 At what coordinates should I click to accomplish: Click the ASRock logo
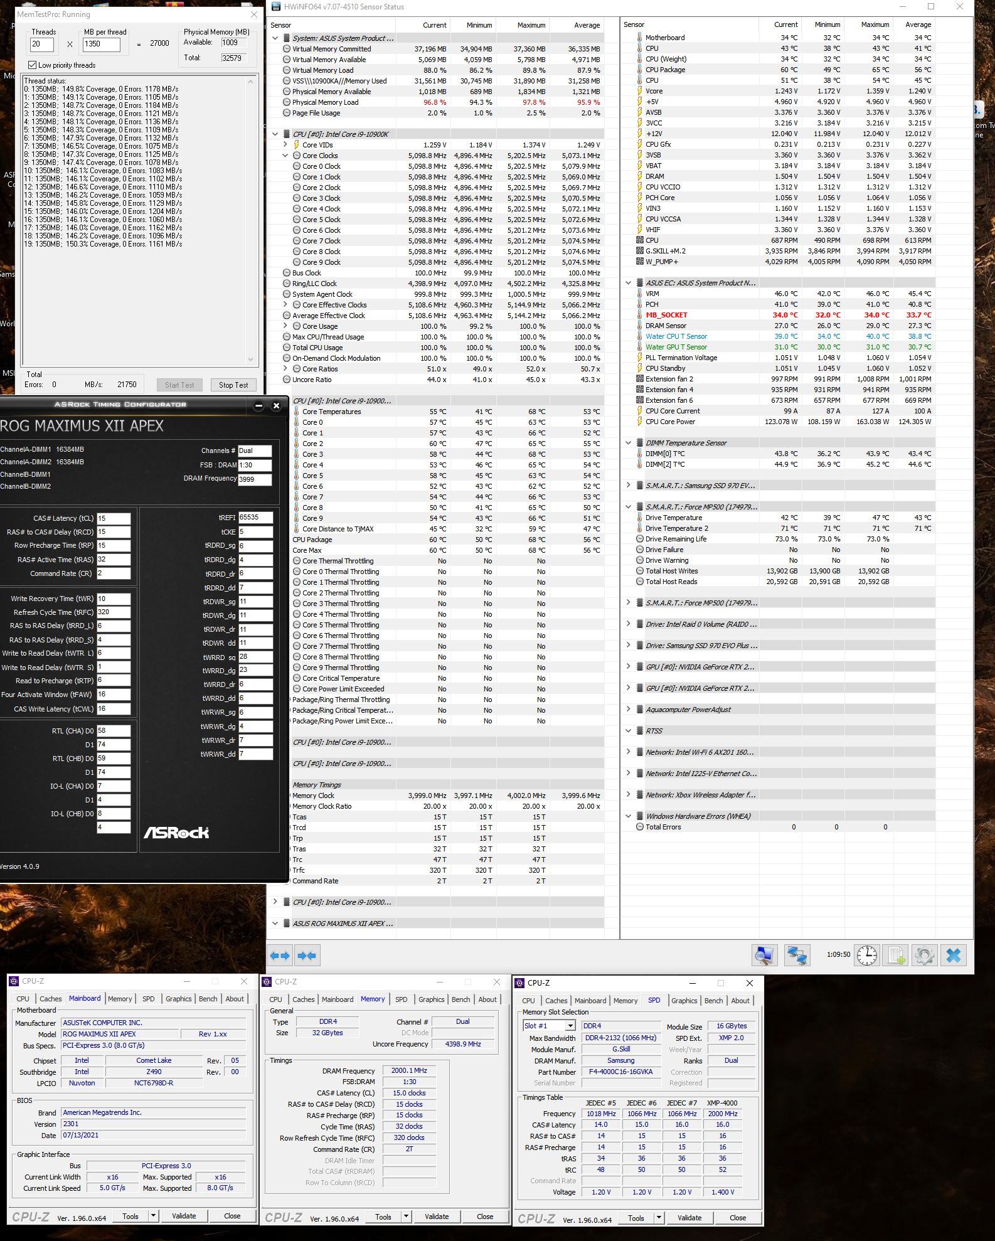[x=176, y=833]
